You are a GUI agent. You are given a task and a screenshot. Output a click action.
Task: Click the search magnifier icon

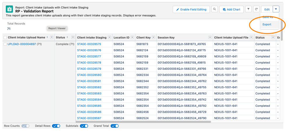click(x=214, y=9)
